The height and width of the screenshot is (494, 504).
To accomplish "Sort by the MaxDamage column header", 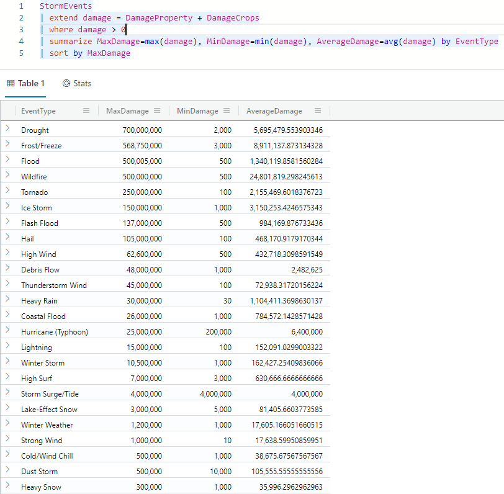I will coord(127,111).
